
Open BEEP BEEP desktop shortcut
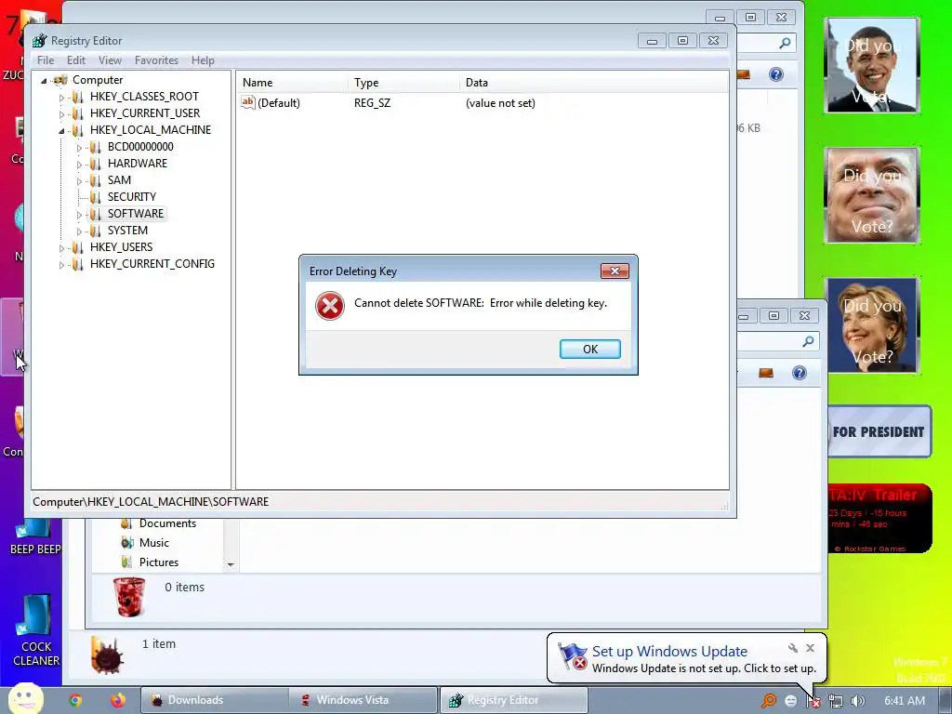pyautogui.click(x=35, y=537)
